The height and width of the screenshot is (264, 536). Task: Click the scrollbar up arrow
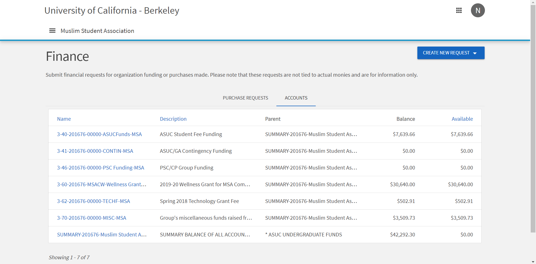tap(533, 2)
